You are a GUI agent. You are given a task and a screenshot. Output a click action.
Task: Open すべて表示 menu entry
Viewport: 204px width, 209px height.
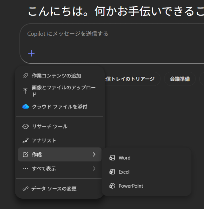tap(60, 169)
